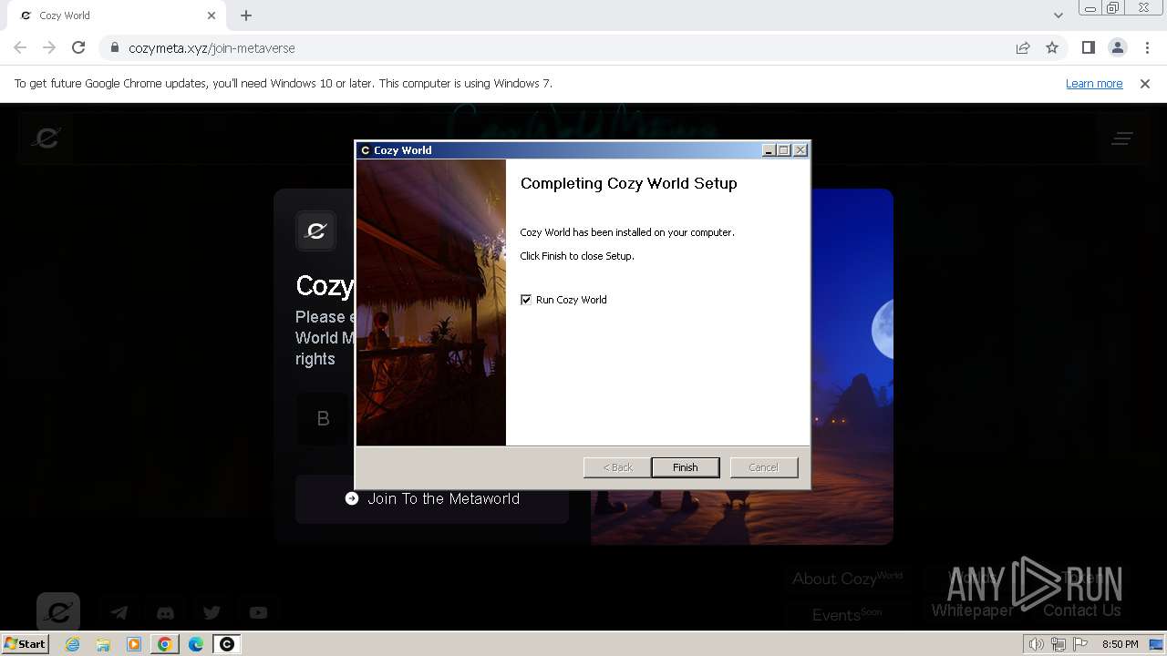Image resolution: width=1167 pixels, height=656 pixels.
Task: Open Chrome three-dot menu
Action: [1147, 47]
